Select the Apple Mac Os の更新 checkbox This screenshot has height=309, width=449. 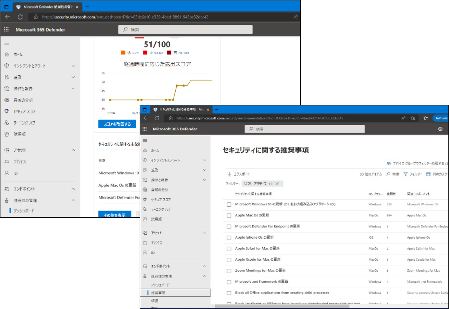pyautogui.click(x=229, y=215)
